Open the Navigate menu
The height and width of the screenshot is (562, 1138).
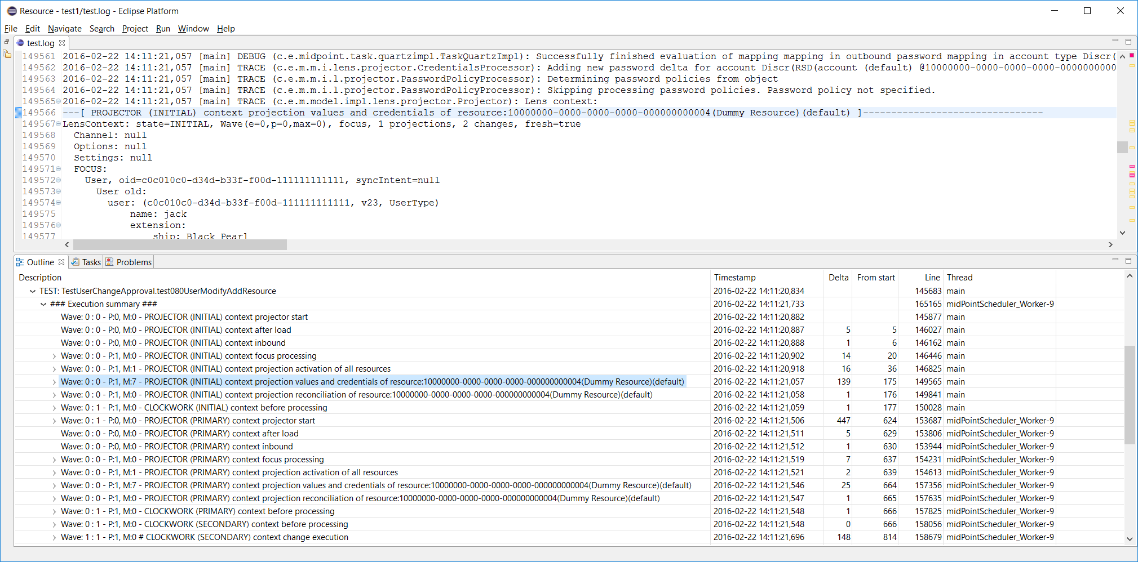pos(64,29)
